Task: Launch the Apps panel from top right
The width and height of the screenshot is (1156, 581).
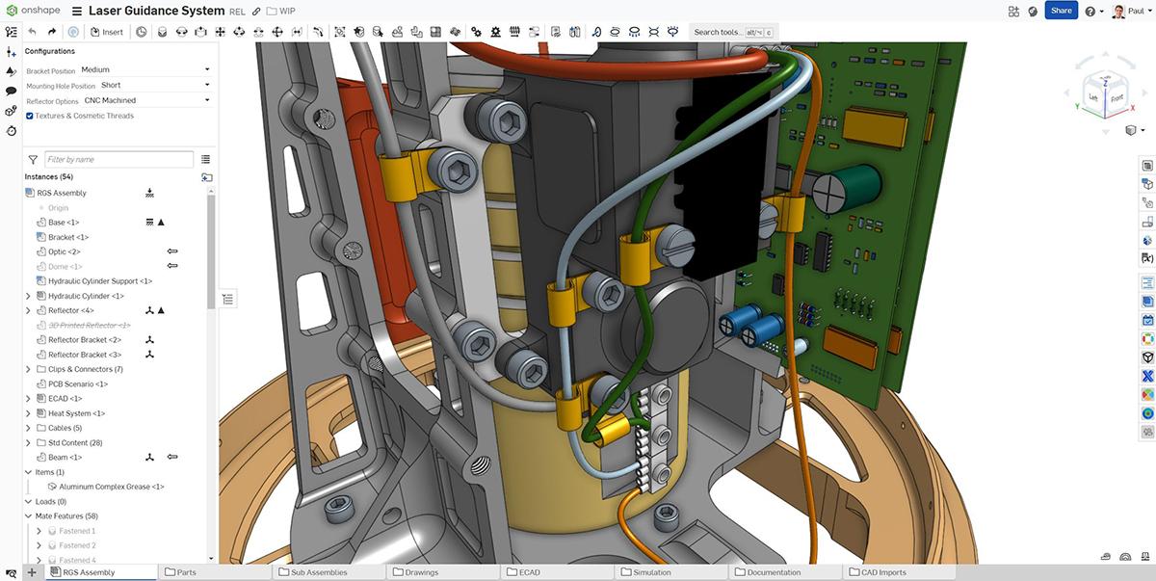Action: (1013, 10)
